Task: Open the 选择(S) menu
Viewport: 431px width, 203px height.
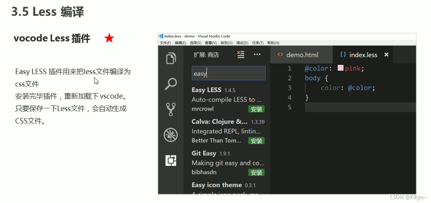Action: 196,43
